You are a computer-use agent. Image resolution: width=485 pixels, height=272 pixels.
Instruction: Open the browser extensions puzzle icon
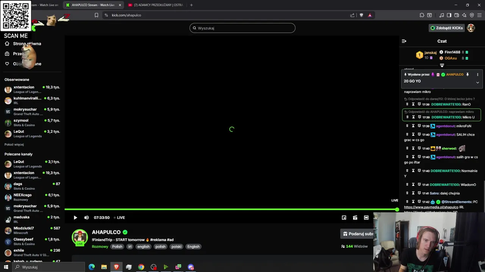(422, 15)
